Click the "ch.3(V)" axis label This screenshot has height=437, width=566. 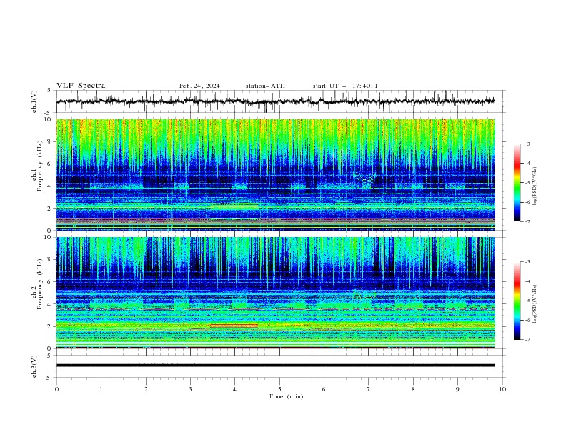pos(34,366)
